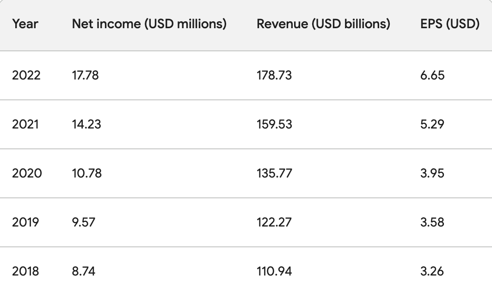This screenshot has width=492, height=294.
Task: Select net income value 8.74
Action: [x=84, y=271]
